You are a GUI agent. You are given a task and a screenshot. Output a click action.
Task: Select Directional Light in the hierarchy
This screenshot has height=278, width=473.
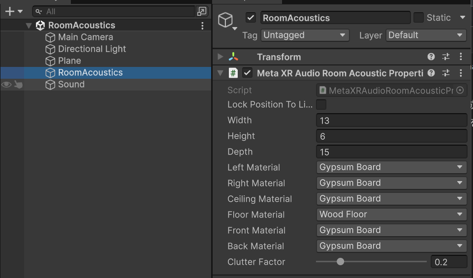tap(92, 49)
